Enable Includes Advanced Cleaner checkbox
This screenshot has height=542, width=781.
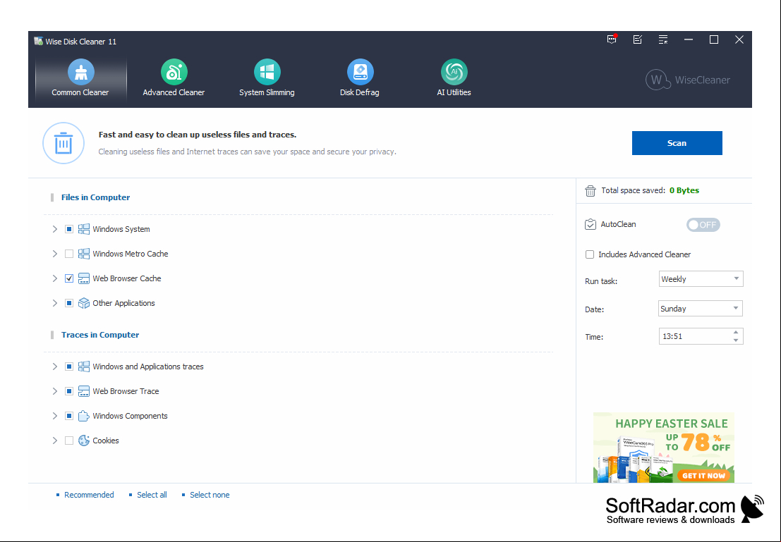[x=590, y=254]
